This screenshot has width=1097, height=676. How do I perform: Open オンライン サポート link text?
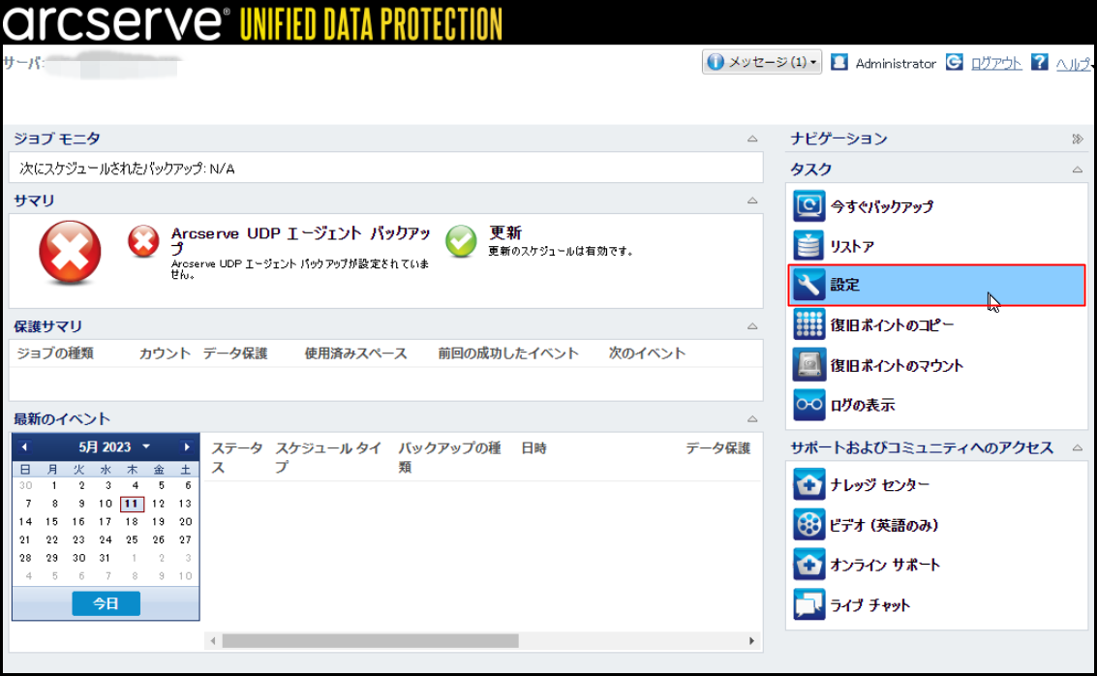(x=885, y=565)
